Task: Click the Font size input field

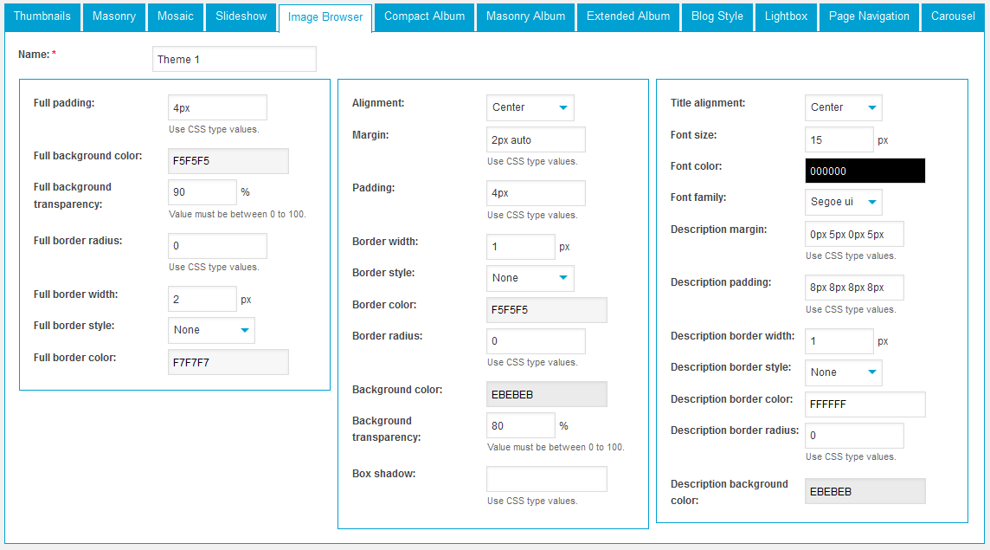Action: click(839, 139)
